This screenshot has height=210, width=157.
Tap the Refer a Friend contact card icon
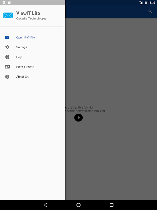tap(7, 67)
